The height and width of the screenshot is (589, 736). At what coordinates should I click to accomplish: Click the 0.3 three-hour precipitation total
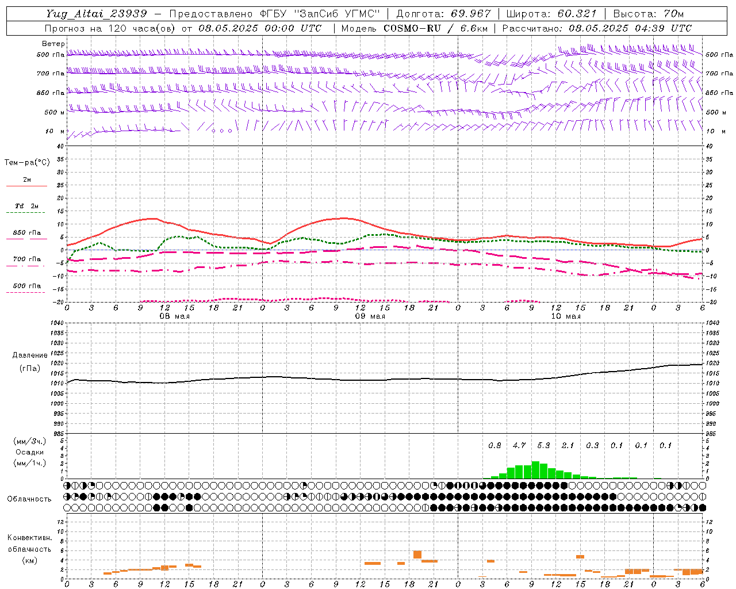592,445
